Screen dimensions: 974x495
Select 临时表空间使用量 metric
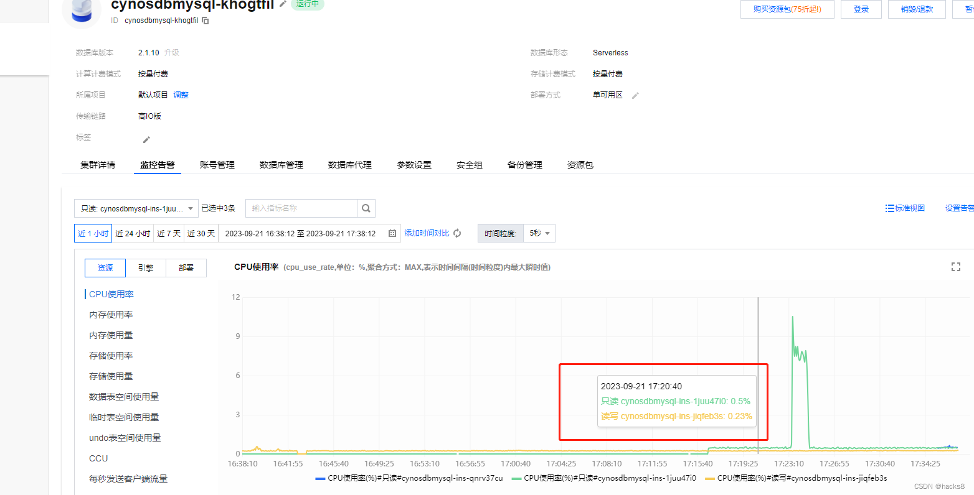coord(124,417)
